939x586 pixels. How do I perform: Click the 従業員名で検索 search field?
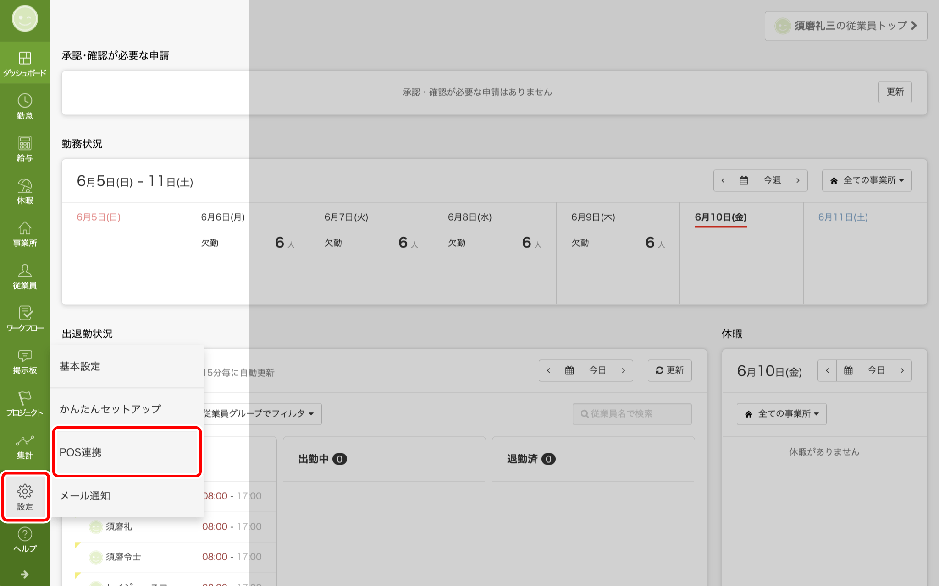tap(632, 414)
